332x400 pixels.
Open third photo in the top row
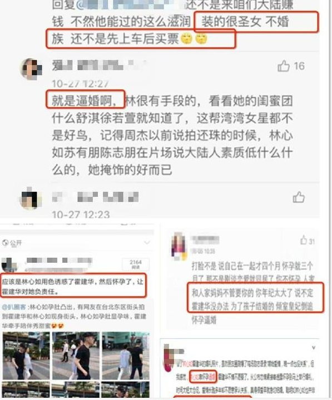[x=126, y=356]
